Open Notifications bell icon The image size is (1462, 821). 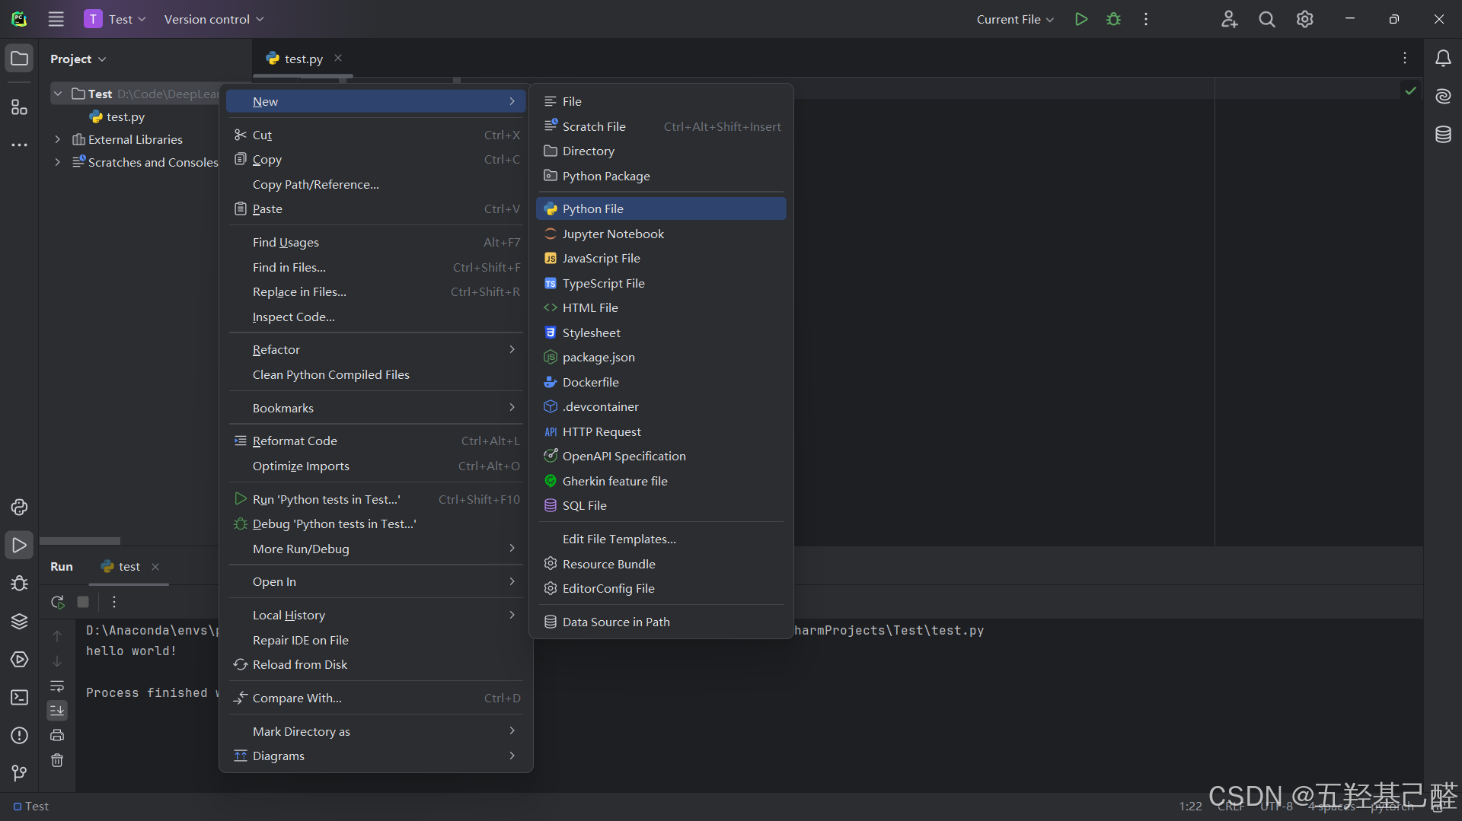[x=1443, y=59]
